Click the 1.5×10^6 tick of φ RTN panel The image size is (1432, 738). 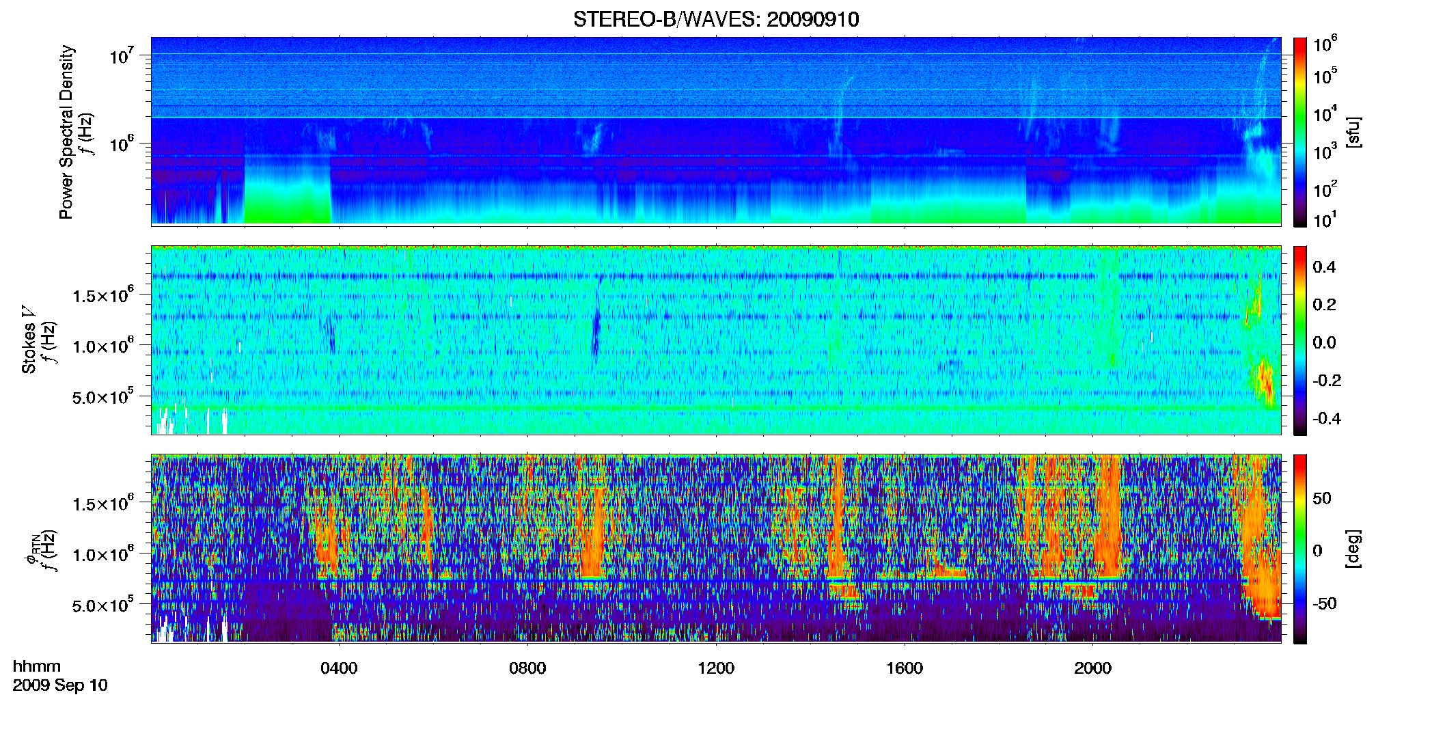(103, 504)
